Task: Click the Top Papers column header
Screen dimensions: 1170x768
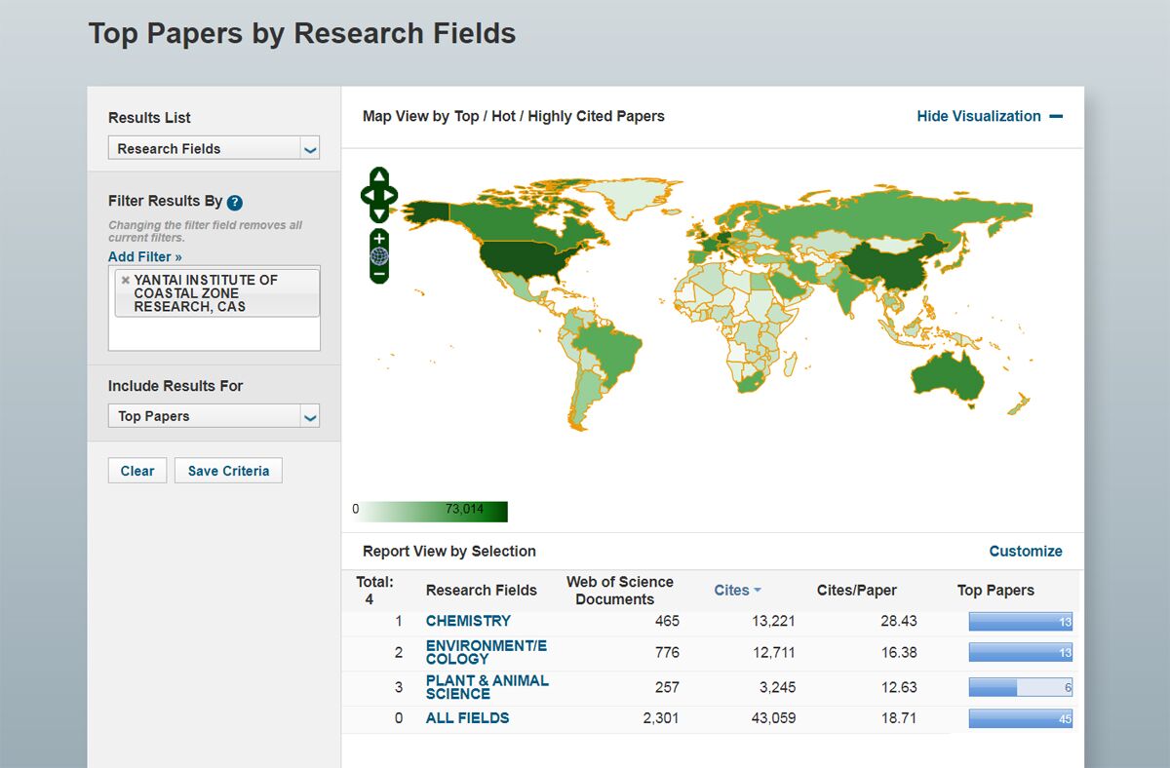Action: [x=995, y=591]
